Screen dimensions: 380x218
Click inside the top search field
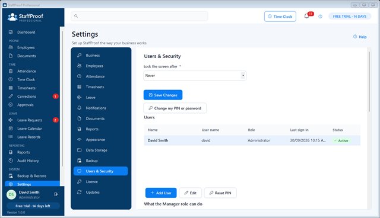click(140, 16)
